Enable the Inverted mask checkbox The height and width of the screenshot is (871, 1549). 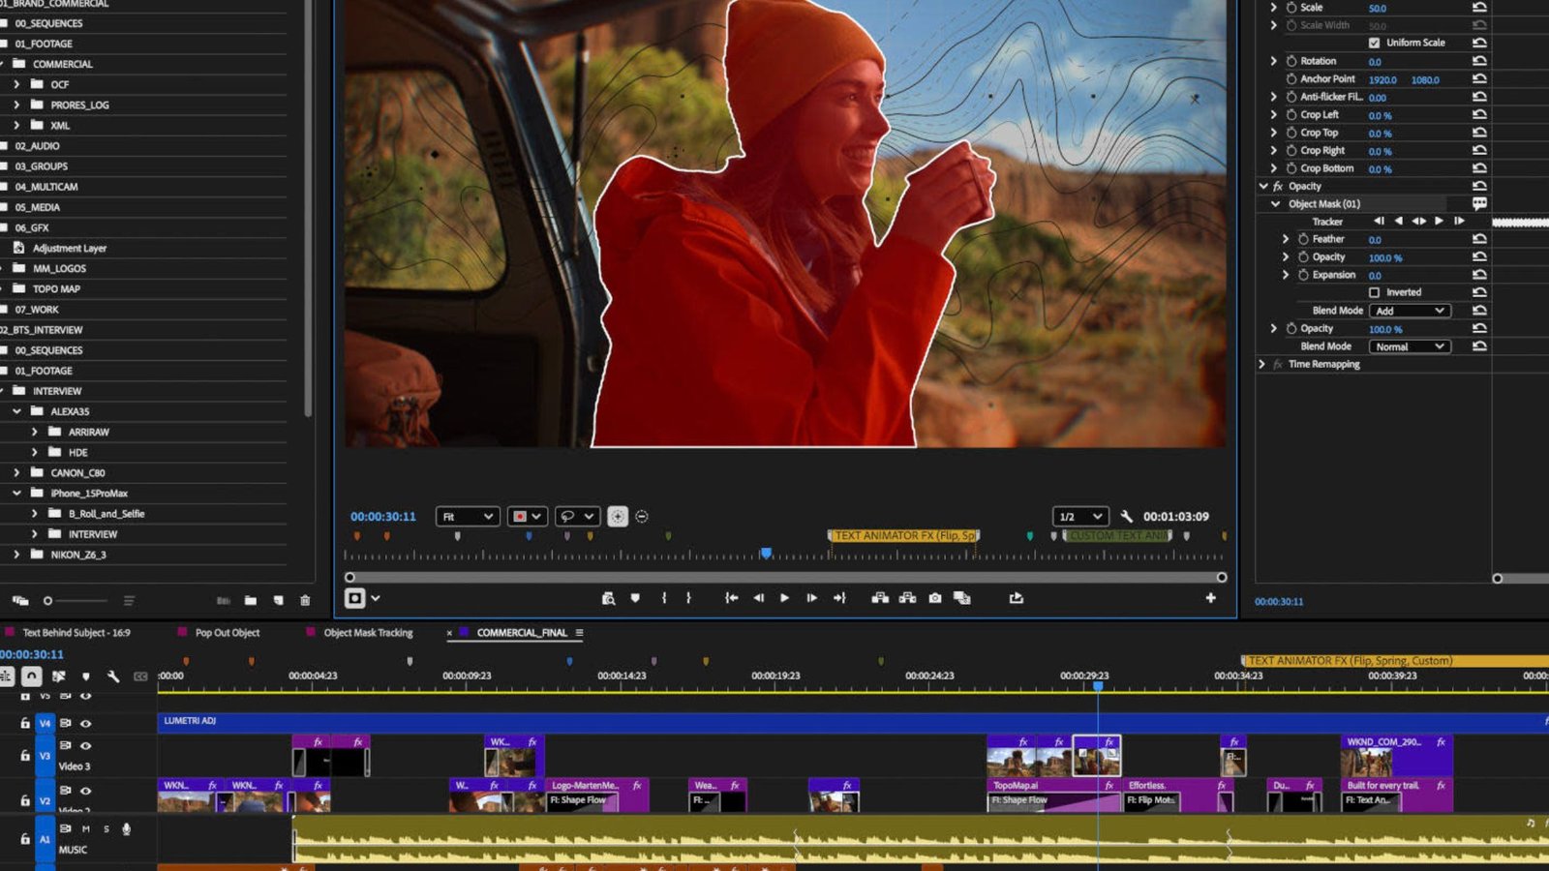[x=1375, y=292]
